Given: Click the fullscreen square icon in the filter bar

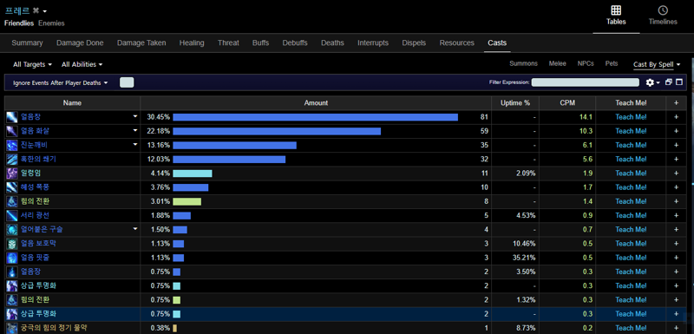Looking at the screenshot, I should [x=679, y=82].
